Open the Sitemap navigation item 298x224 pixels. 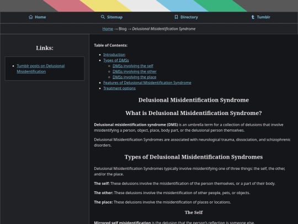[x=111, y=17]
